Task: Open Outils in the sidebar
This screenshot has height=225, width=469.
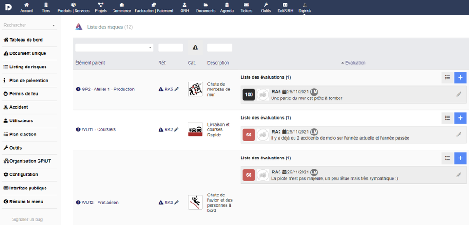Action: [13, 148]
